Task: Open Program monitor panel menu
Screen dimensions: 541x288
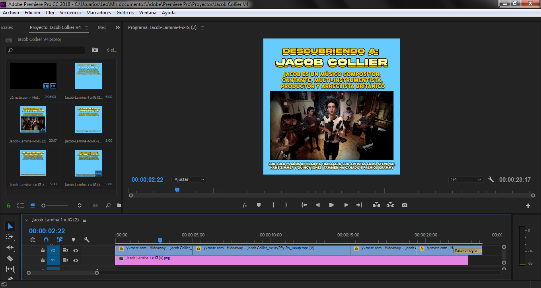Action: tap(202, 28)
